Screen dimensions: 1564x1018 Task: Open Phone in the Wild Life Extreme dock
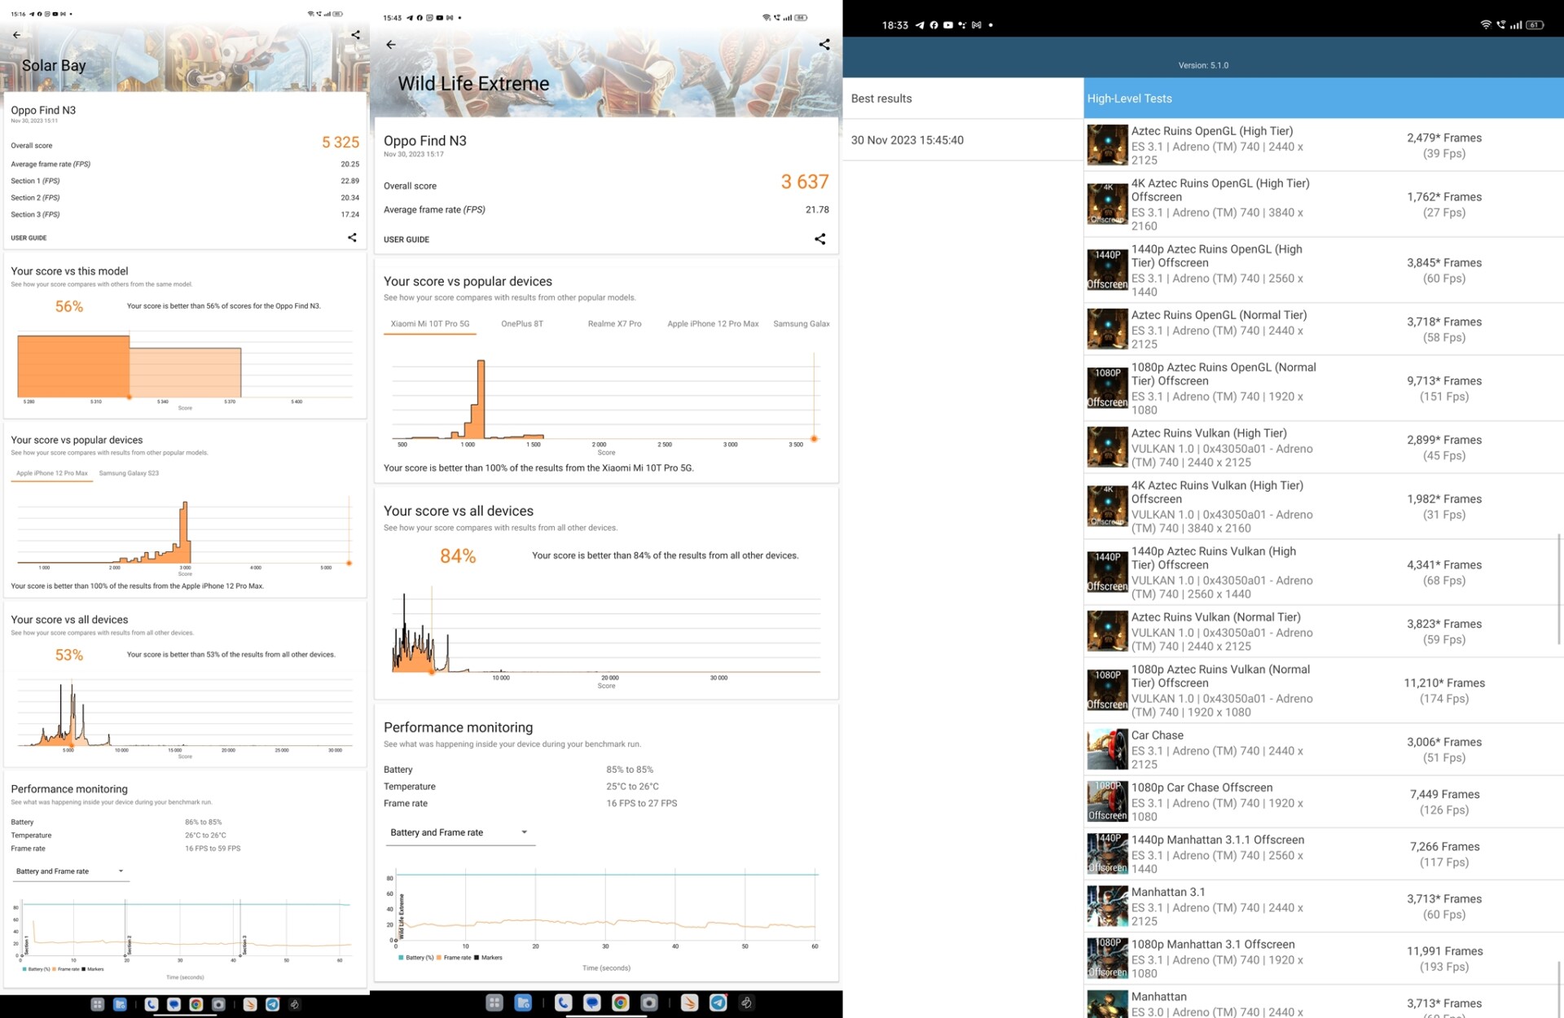coord(564,1003)
